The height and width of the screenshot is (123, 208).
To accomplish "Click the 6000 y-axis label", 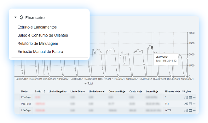I will 192,33.
